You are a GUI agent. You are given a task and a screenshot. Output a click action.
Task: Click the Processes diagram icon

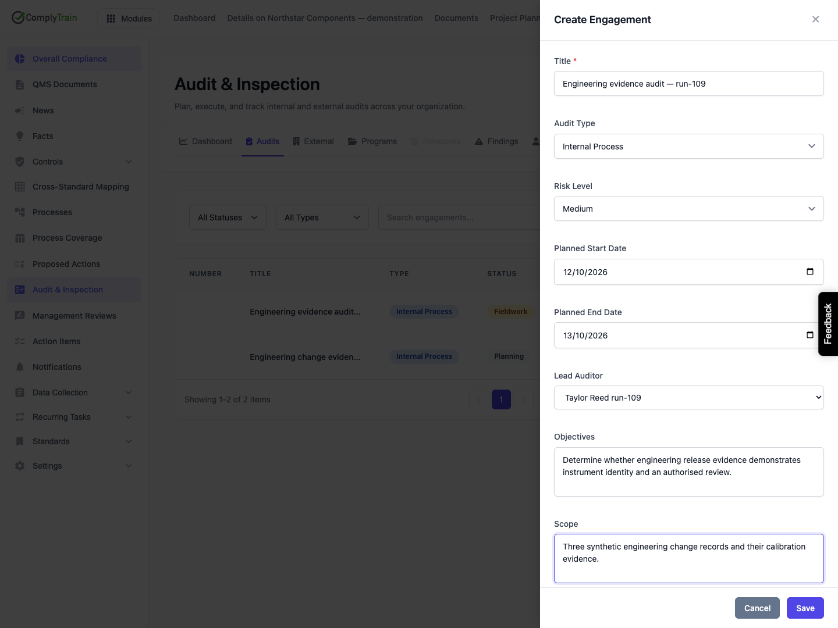pyautogui.click(x=20, y=212)
